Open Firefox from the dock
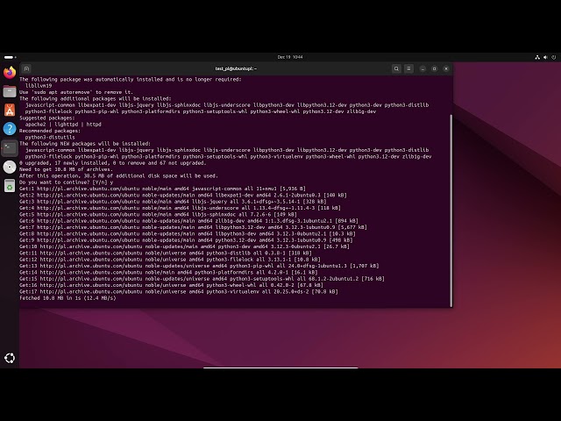The height and width of the screenshot is (421, 561). [10, 73]
